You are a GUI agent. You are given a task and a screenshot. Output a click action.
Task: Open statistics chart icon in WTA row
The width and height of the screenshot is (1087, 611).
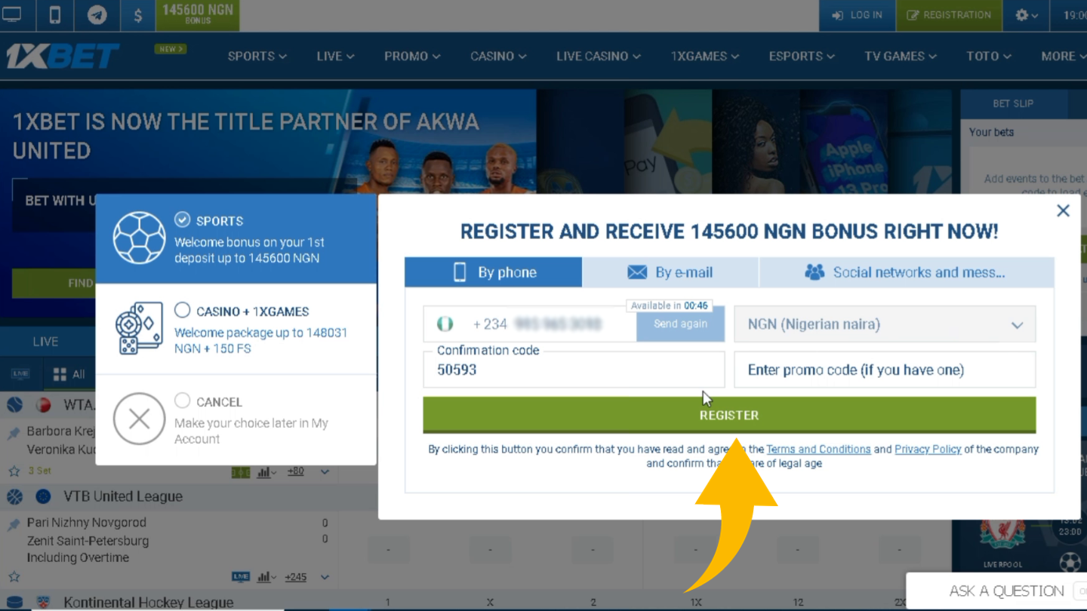[x=265, y=471]
